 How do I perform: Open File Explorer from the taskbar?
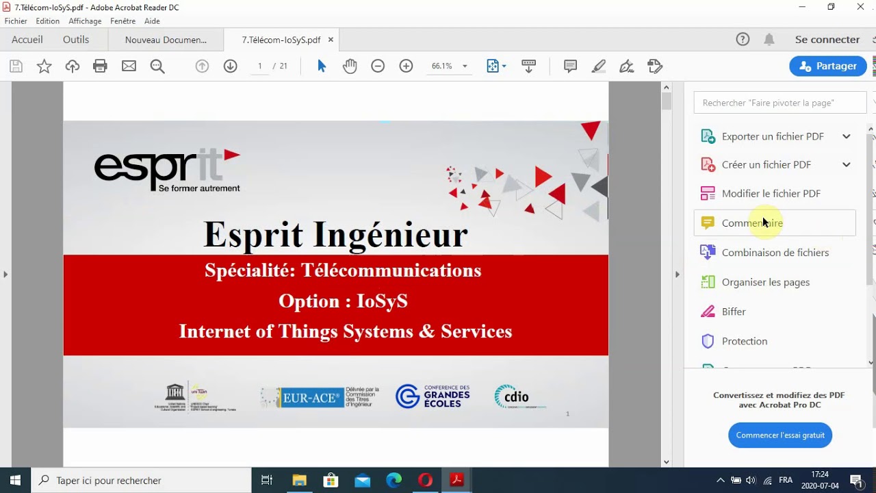[x=299, y=481]
